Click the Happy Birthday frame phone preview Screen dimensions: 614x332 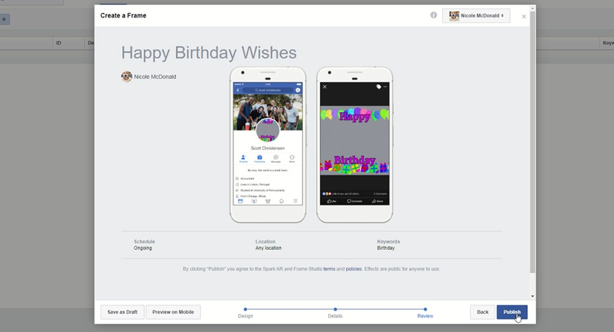(x=355, y=145)
